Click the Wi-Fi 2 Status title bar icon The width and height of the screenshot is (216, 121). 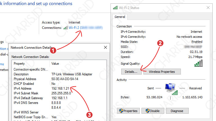point(115,8)
